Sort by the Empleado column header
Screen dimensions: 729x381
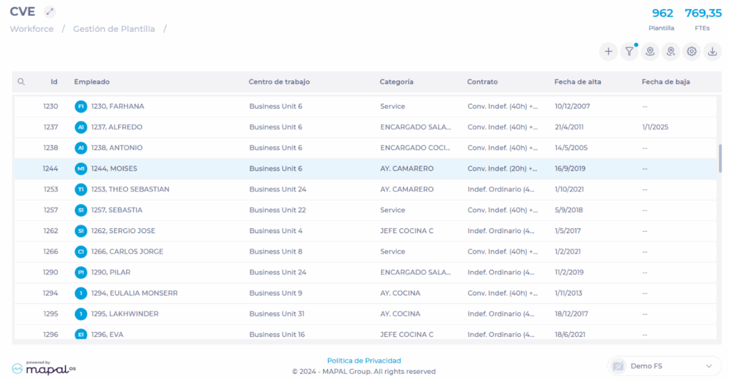click(92, 82)
